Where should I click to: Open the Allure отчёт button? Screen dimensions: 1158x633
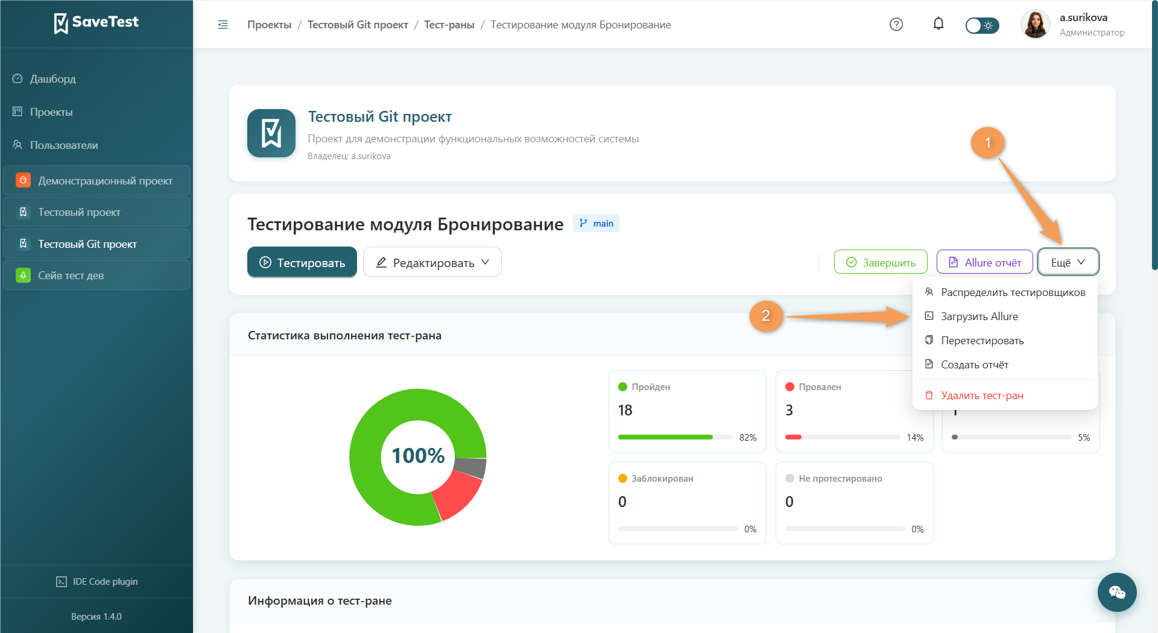coord(985,262)
